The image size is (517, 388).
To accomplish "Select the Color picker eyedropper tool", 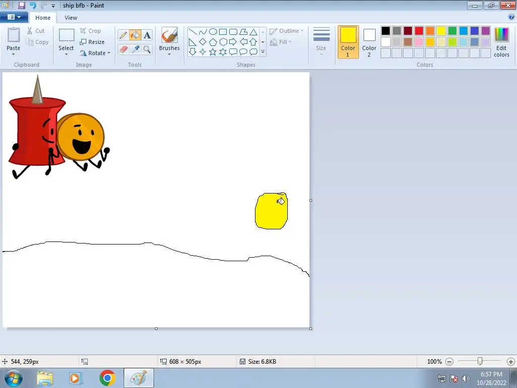I will 135,49.
